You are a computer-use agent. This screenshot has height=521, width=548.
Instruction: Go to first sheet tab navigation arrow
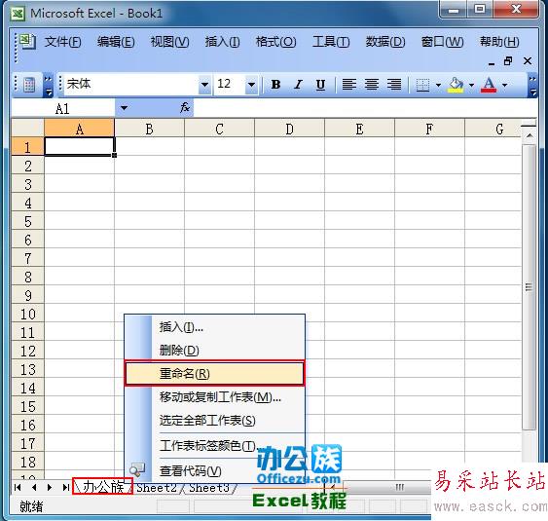point(18,487)
